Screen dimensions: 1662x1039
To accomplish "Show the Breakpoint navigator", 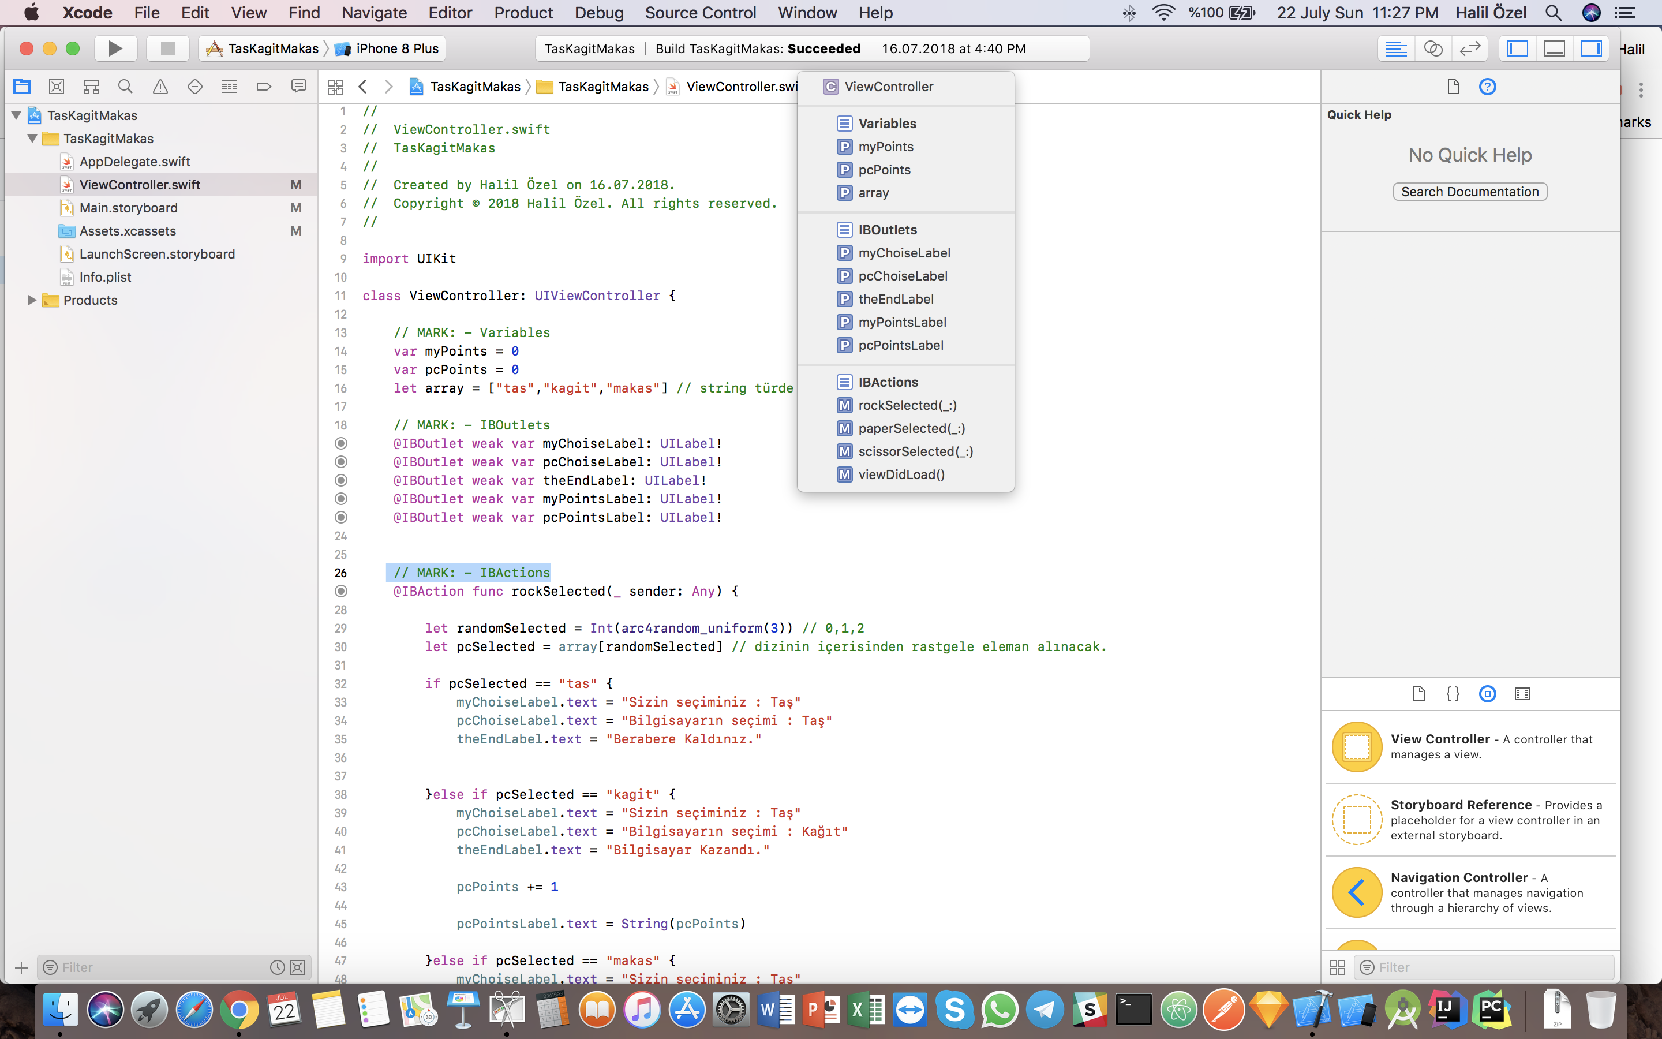I will [264, 87].
